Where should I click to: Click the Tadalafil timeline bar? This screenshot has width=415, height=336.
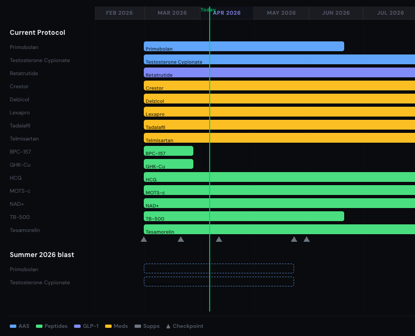tap(279, 125)
